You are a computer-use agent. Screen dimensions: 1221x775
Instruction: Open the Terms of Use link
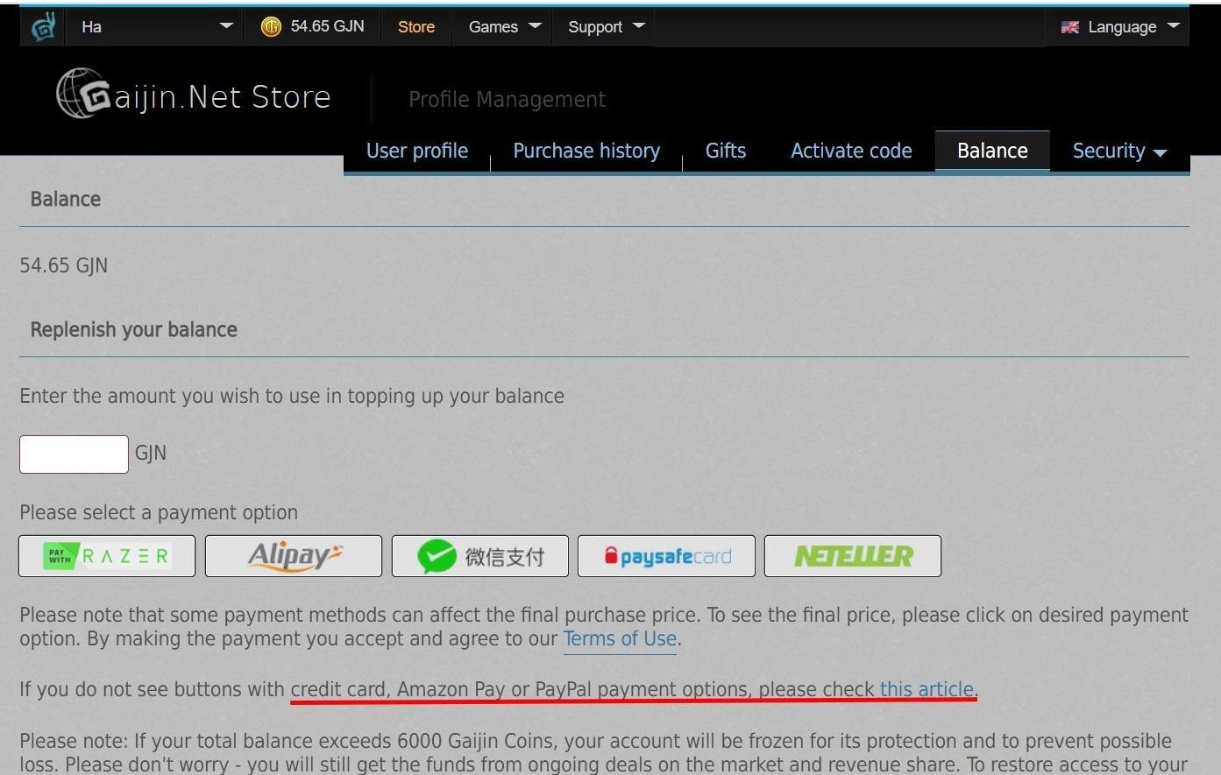[620, 639]
